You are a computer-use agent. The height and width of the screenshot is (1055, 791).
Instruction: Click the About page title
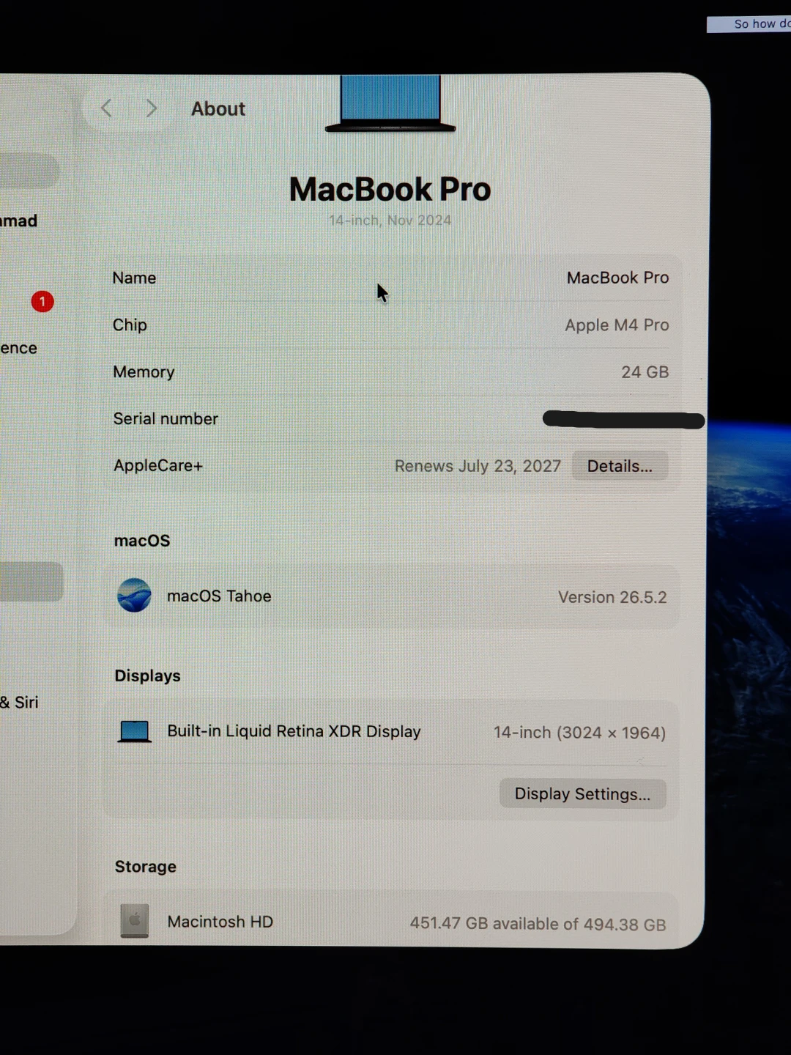(x=218, y=109)
